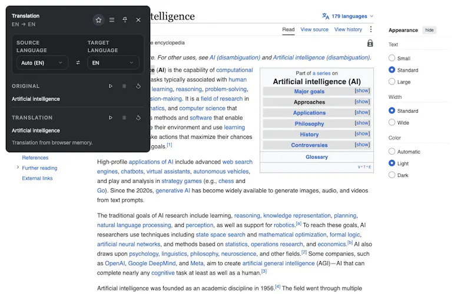
Task: Open the knowledge representation link
Action: (297, 215)
